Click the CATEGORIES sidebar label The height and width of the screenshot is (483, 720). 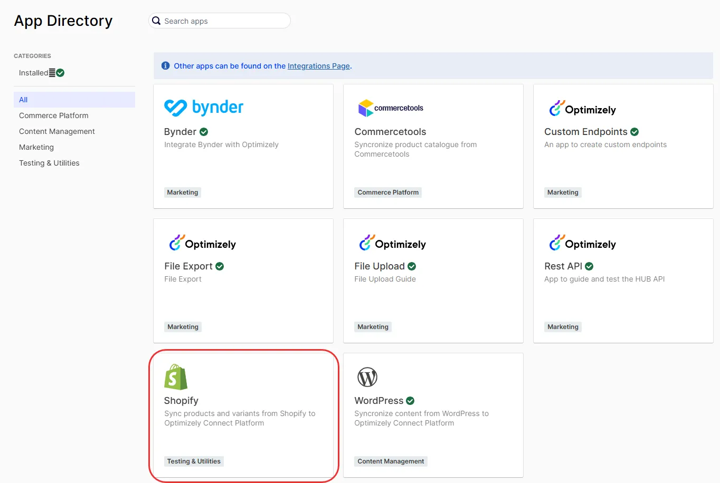click(x=32, y=56)
